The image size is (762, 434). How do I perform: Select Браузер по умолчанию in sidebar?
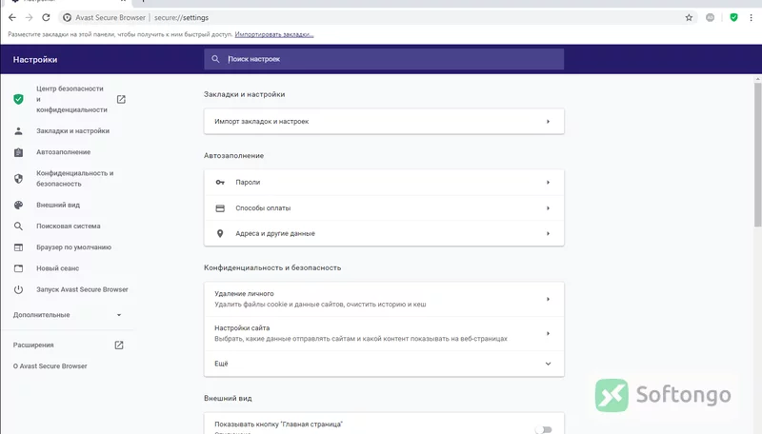click(x=74, y=247)
